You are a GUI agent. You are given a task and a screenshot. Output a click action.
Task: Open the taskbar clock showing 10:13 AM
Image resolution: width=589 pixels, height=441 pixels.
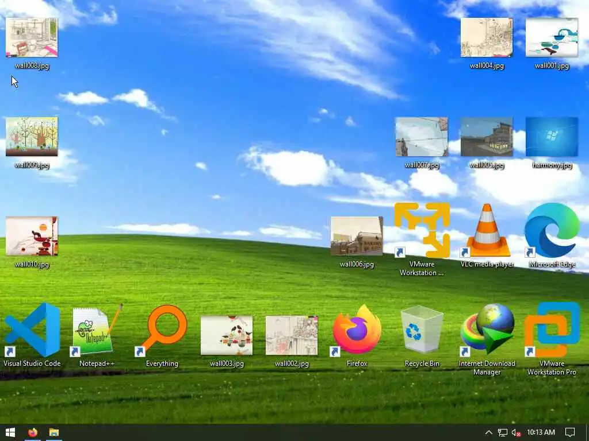[541, 432]
